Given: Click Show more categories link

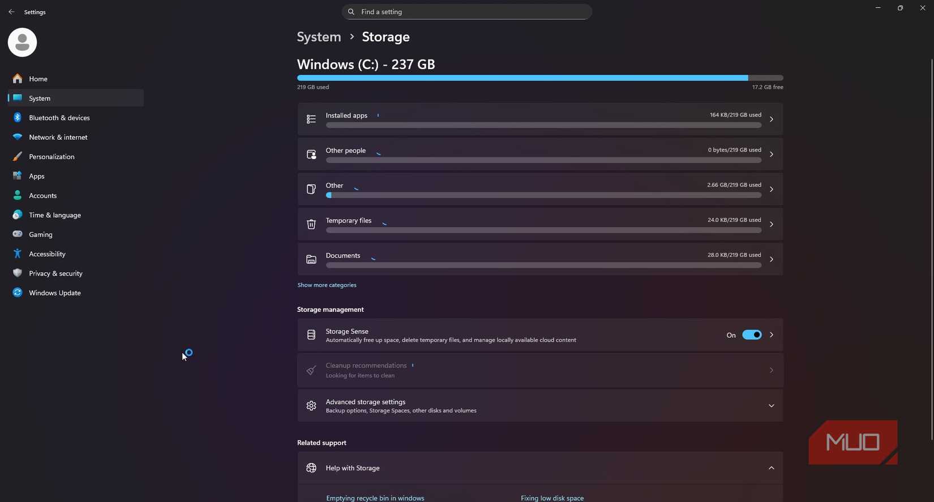Looking at the screenshot, I should [327, 285].
